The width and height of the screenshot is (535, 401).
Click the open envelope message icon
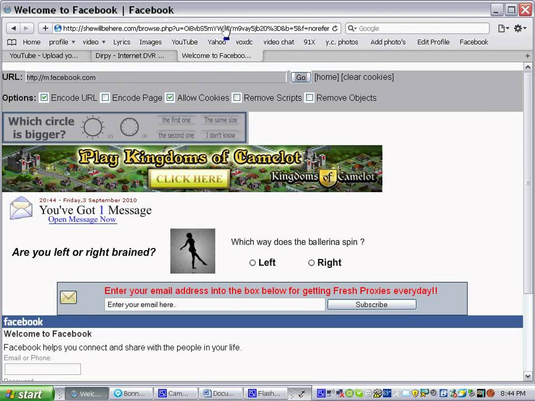pos(21,208)
